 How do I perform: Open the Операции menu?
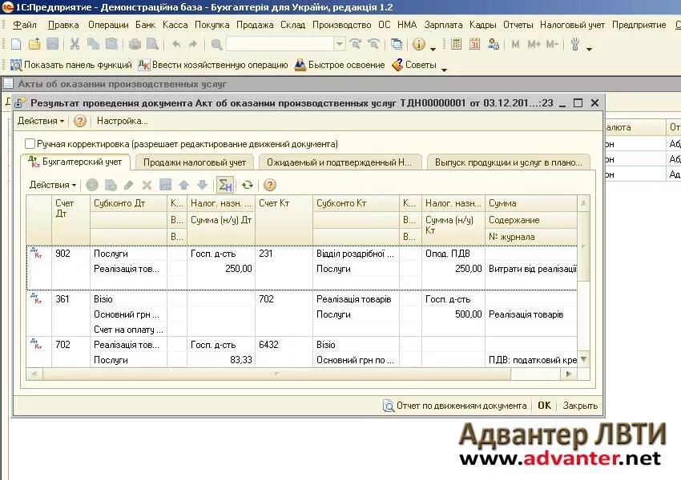point(108,25)
